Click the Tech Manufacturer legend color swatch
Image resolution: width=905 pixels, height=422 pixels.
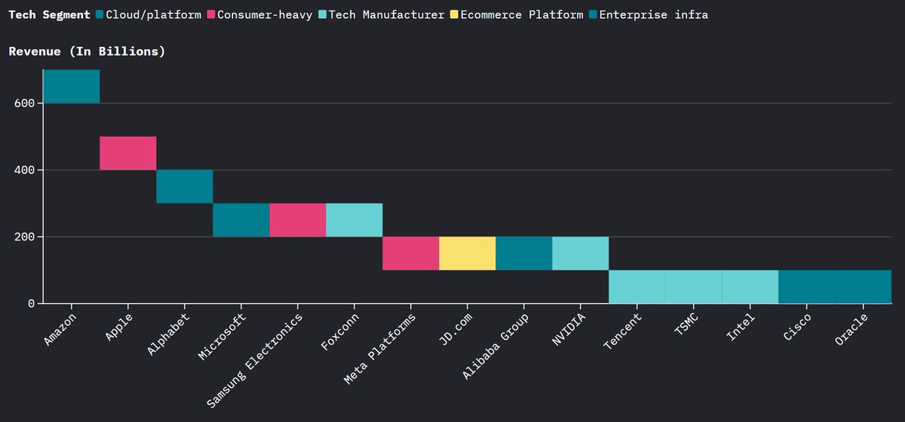[x=322, y=14]
